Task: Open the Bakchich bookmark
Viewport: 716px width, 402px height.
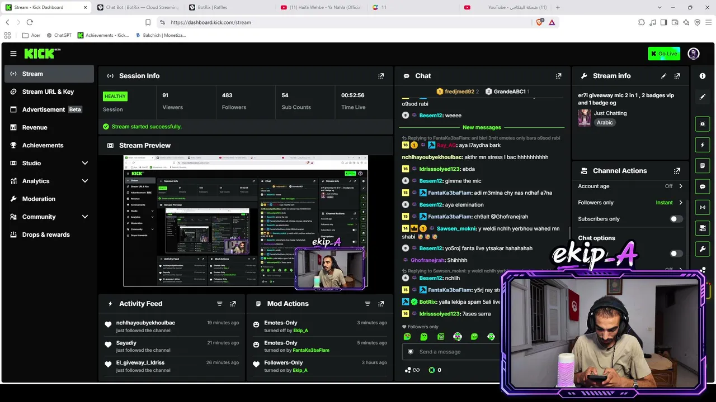Action: [x=160, y=35]
